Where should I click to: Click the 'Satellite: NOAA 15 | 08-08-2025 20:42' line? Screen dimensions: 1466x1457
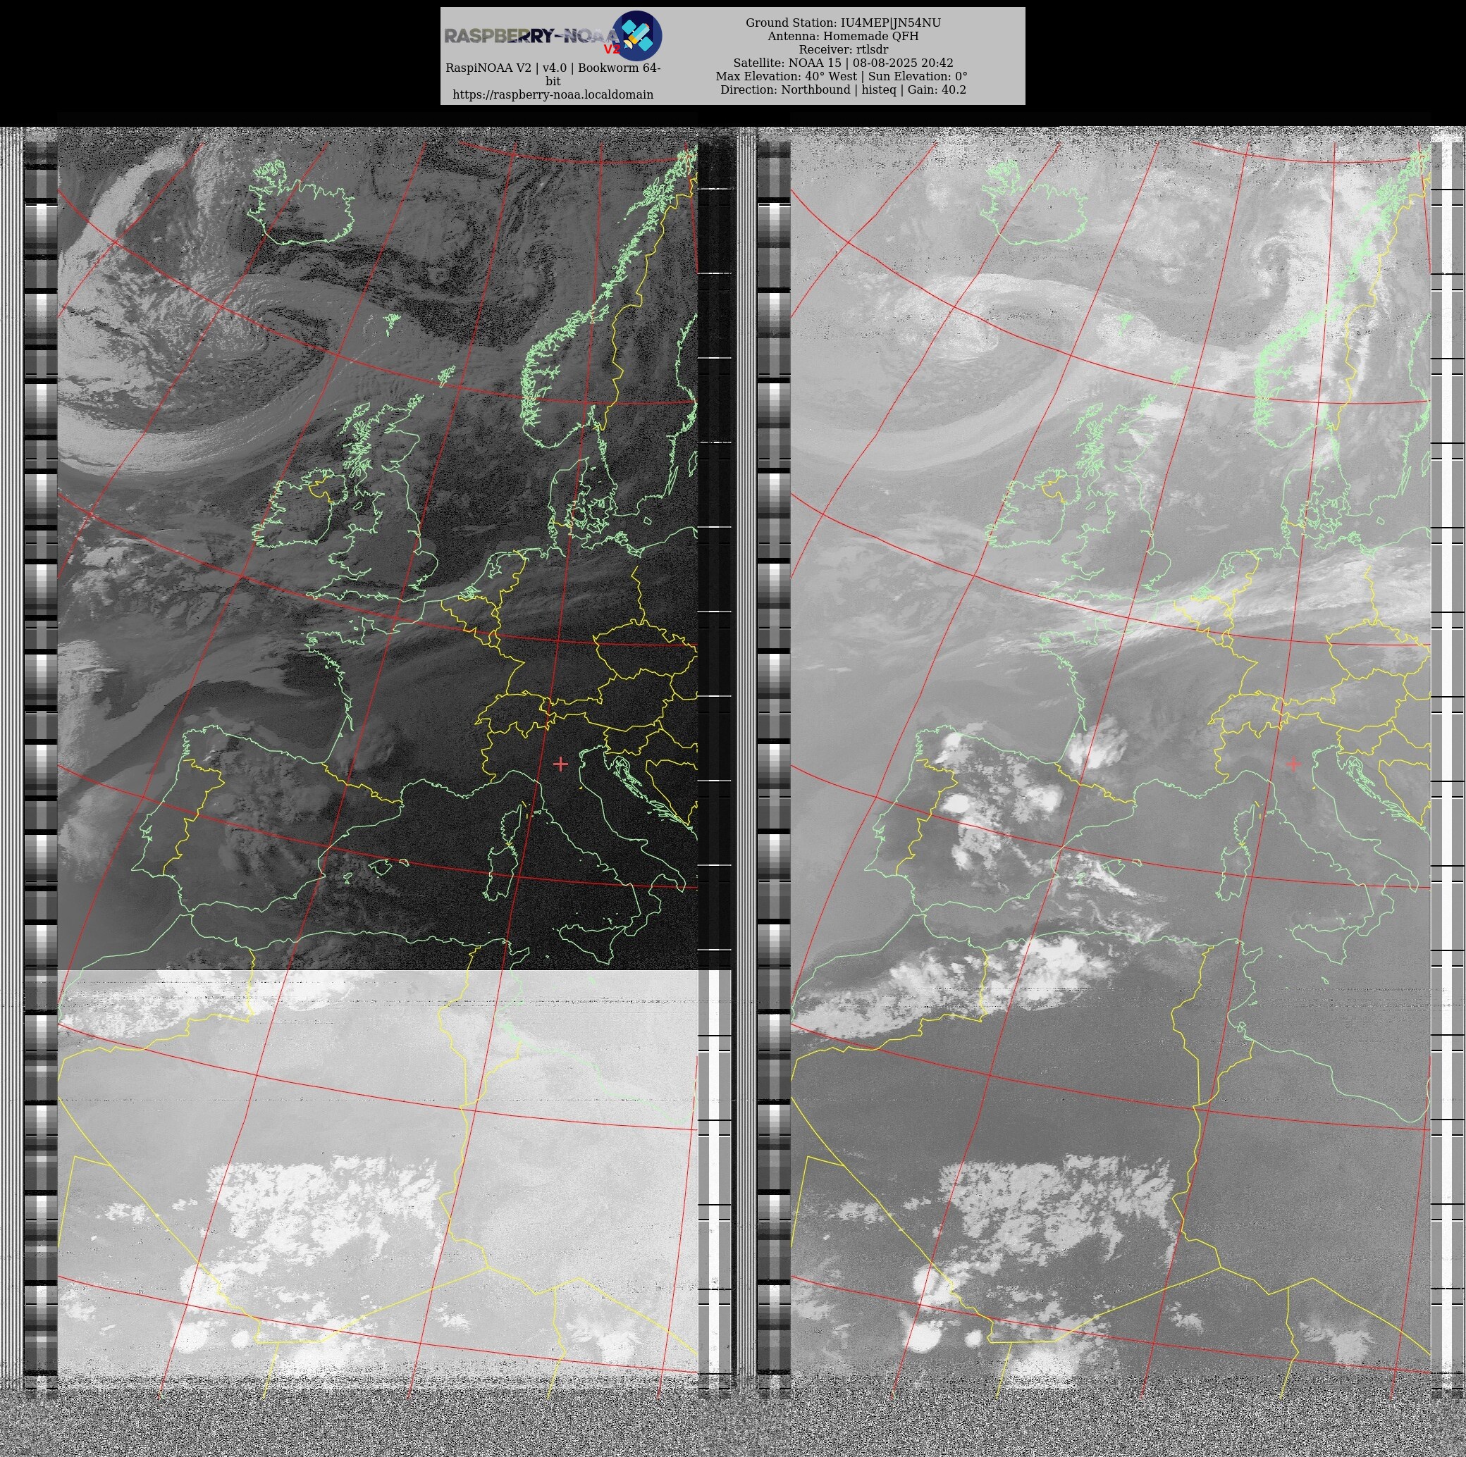coord(843,63)
